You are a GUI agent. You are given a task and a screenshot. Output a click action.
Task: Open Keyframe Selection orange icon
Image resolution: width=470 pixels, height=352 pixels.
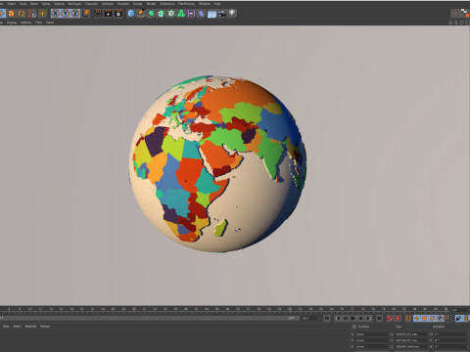(408, 318)
